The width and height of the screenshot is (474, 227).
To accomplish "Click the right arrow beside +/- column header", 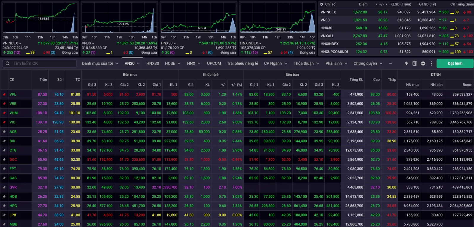I will pyautogui.click(x=386, y=4).
